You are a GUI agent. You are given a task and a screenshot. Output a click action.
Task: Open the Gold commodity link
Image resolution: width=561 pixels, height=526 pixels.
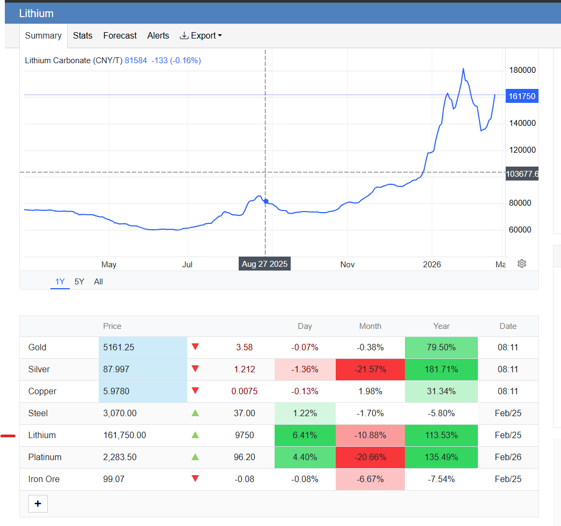click(38, 347)
